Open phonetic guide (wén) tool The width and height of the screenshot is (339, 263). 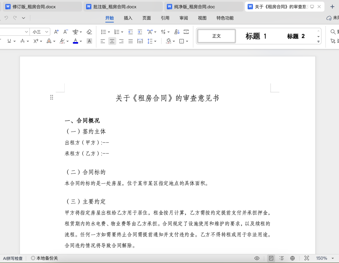pos(75,32)
